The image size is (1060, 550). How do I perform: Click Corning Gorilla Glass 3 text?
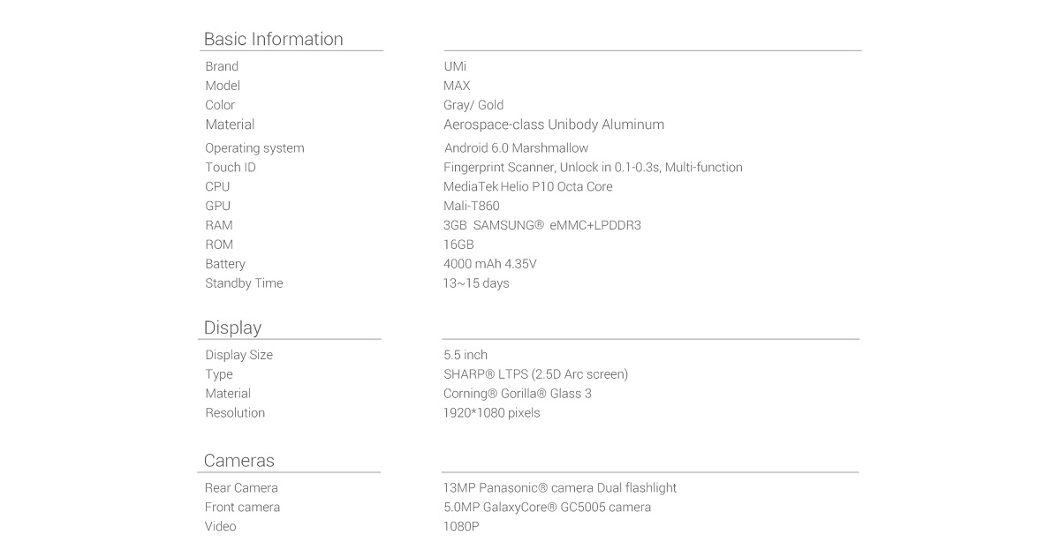click(x=517, y=394)
